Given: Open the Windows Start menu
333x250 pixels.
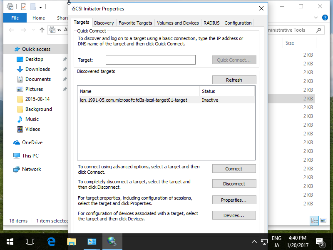Looking at the screenshot, I should point(10,242).
